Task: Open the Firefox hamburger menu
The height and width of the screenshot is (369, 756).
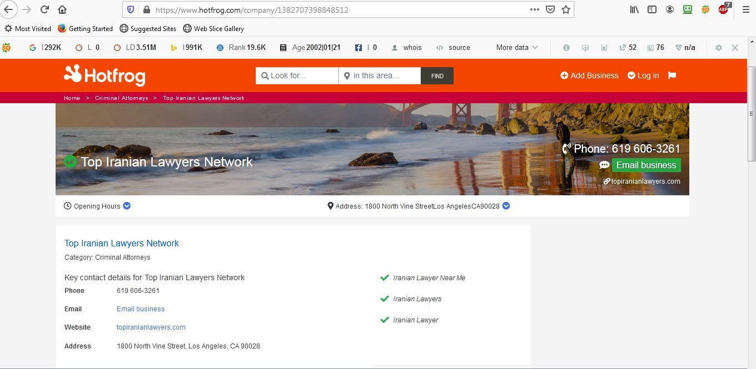Action: (x=745, y=9)
